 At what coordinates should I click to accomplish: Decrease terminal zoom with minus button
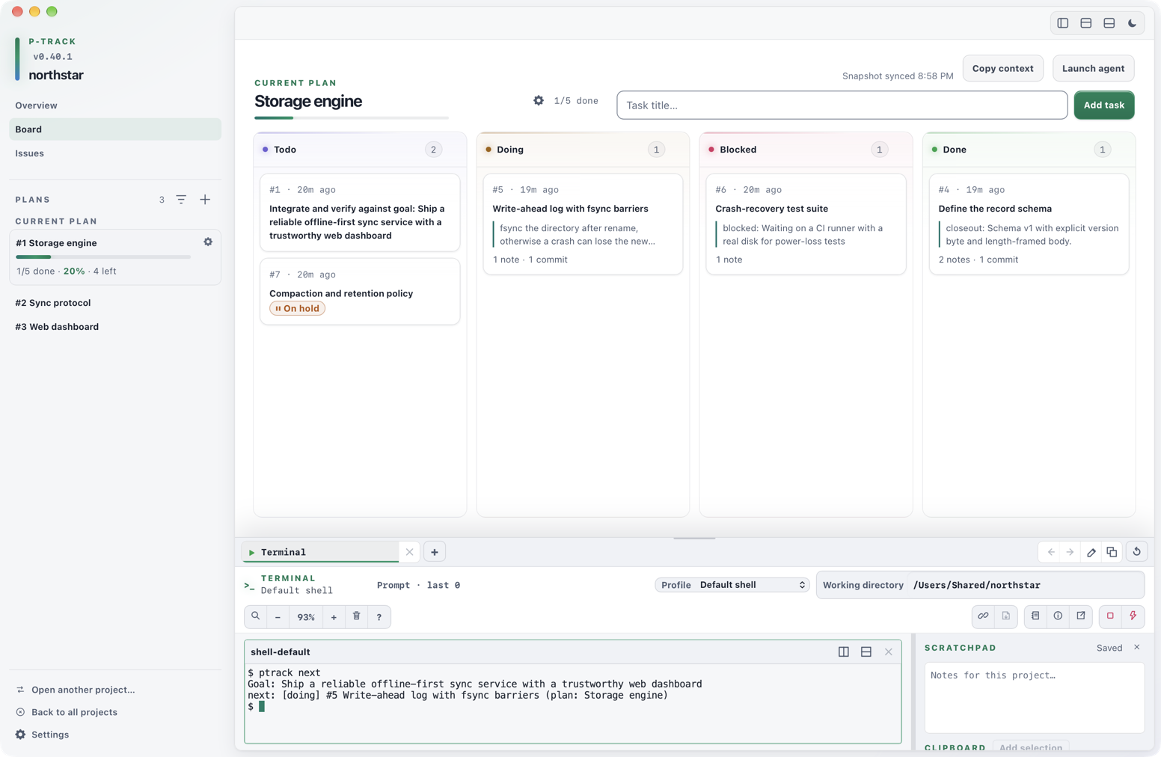(x=278, y=617)
